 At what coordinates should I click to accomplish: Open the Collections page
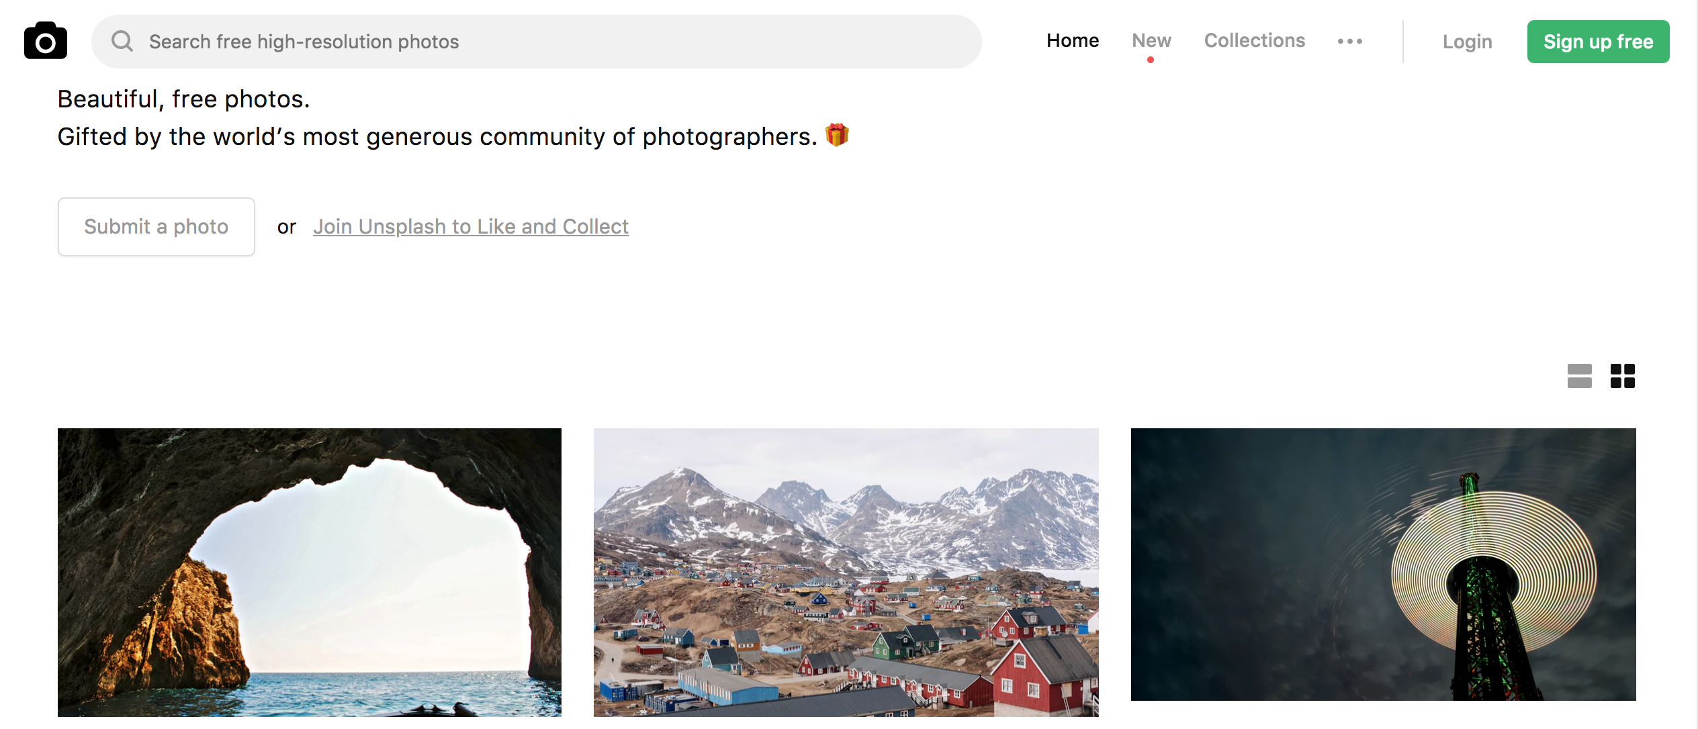pyautogui.click(x=1254, y=40)
